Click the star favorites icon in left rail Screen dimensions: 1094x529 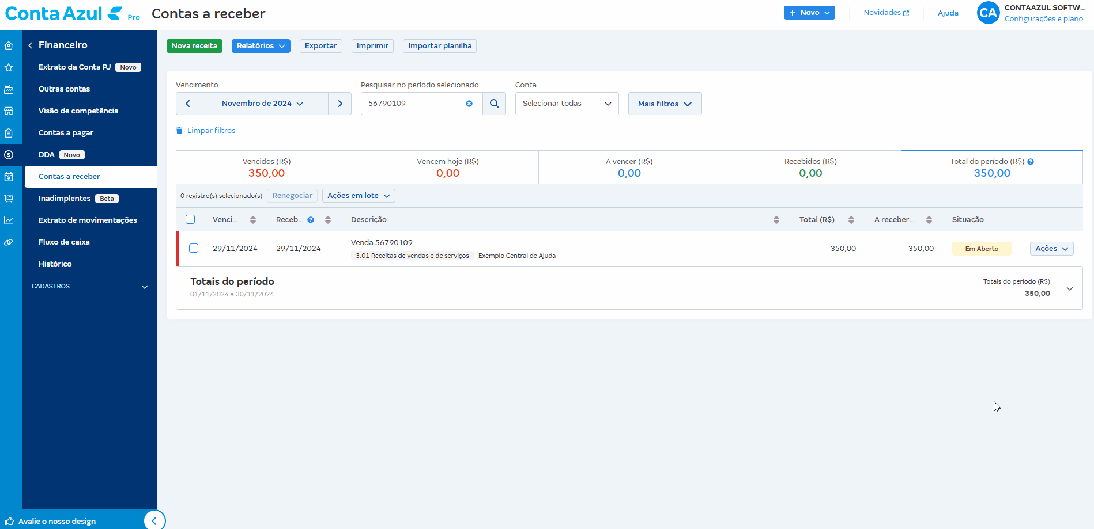9,67
